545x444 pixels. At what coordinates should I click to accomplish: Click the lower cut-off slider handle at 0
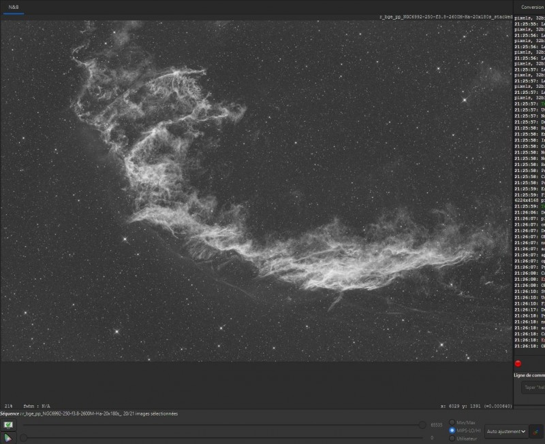pos(24,438)
